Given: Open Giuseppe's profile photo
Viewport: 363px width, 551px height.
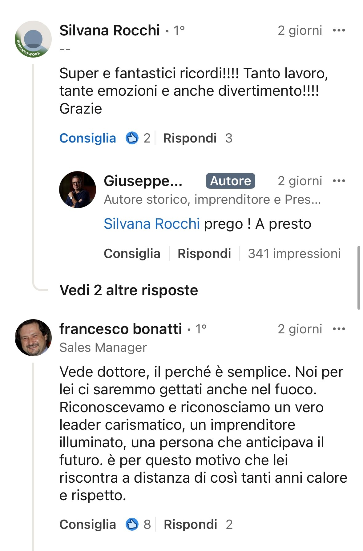Looking at the screenshot, I should click(77, 190).
